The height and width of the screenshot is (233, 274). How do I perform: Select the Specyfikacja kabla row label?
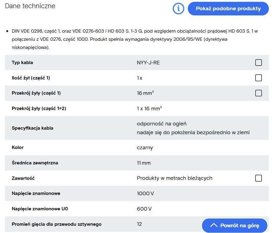(x=32, y=128)
